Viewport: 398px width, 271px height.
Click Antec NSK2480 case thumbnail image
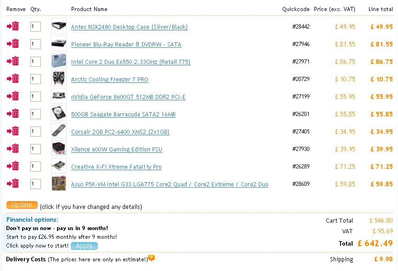(59, 26)
